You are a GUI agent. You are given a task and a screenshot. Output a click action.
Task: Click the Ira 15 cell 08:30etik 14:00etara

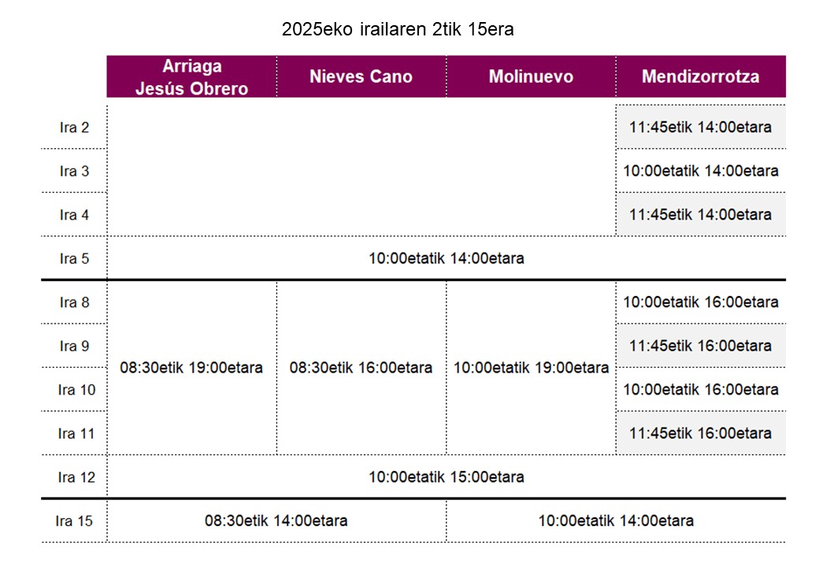click(276, 521)
